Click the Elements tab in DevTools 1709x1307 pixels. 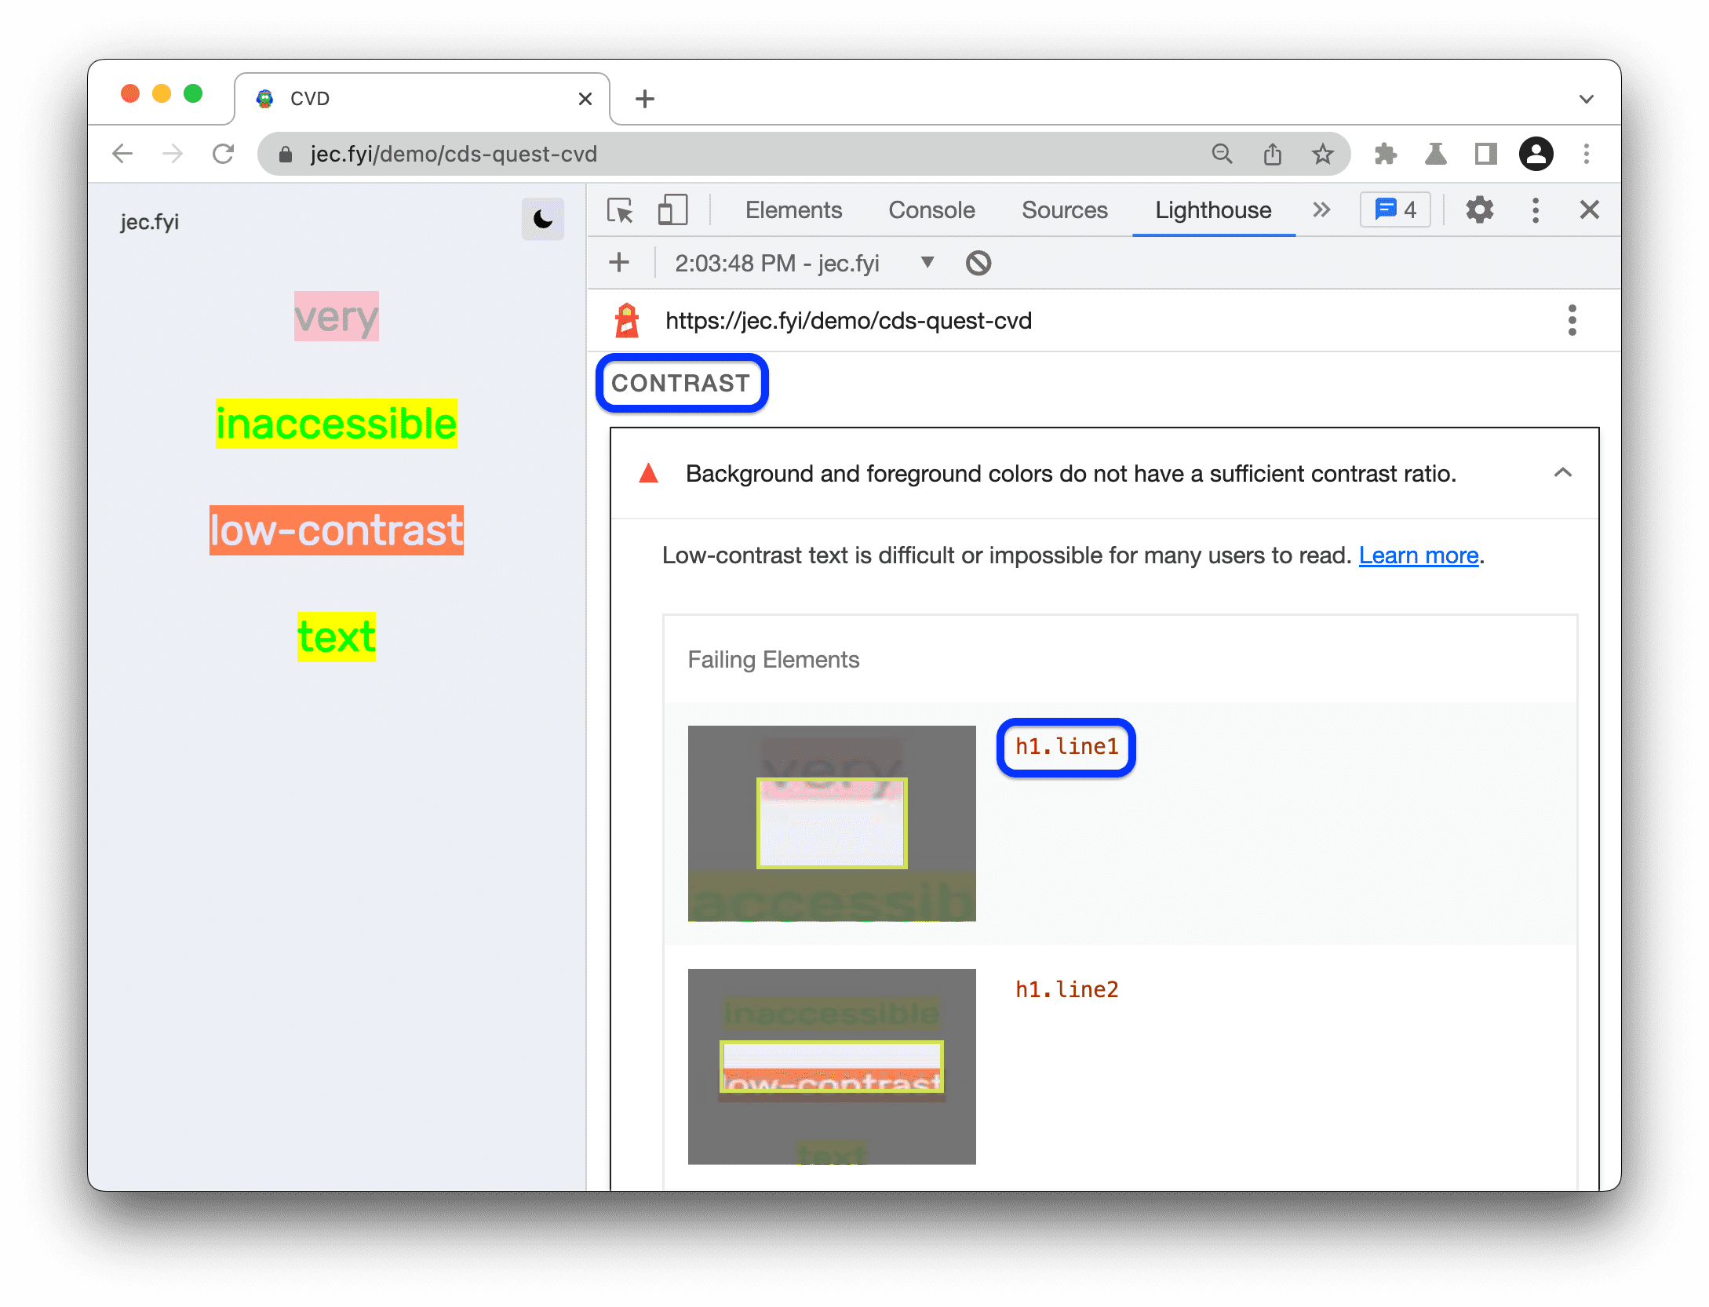796,210
